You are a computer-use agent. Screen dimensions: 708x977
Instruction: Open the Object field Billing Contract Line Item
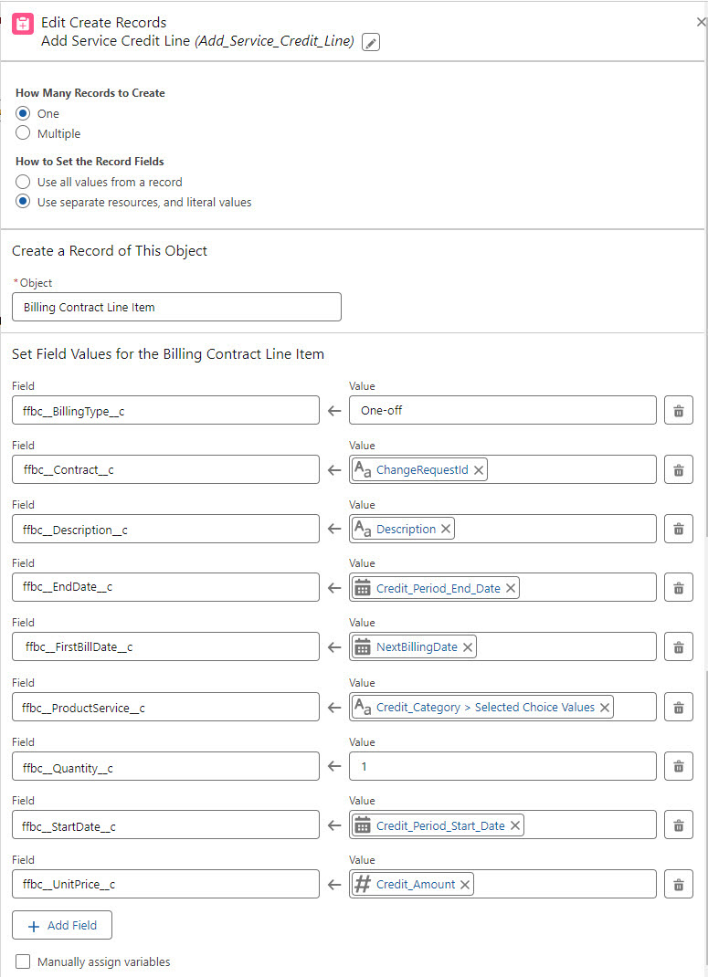coord(176,308)
